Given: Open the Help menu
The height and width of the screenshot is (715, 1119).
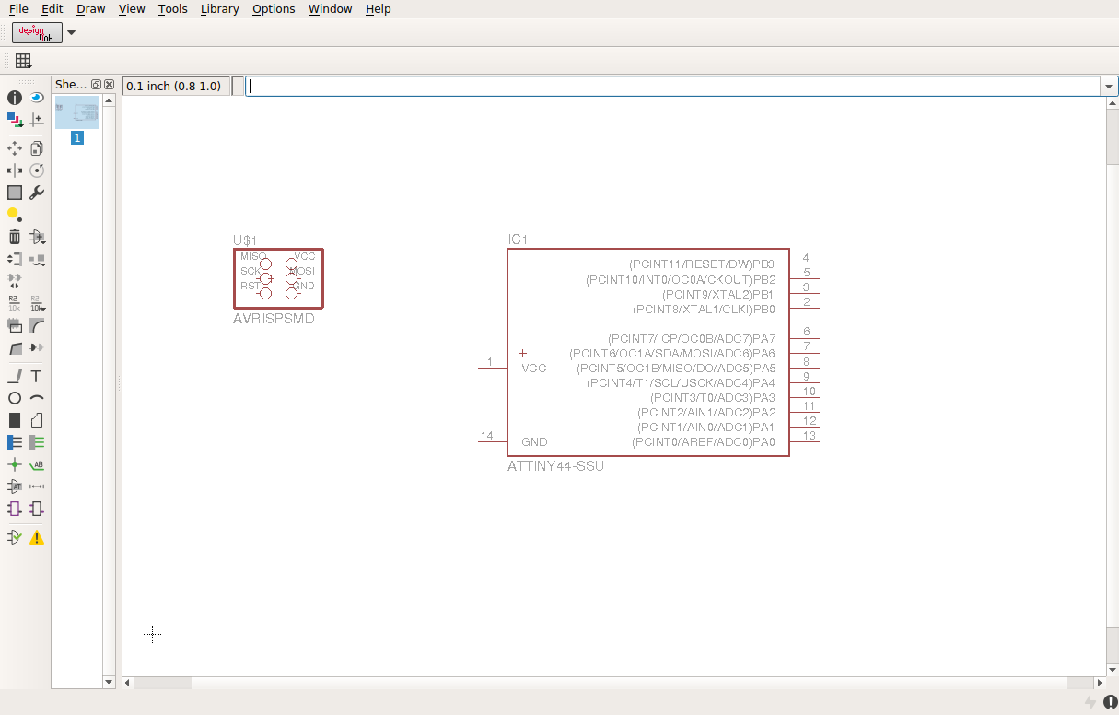Looking at the screenshot, I should [378, 8].
